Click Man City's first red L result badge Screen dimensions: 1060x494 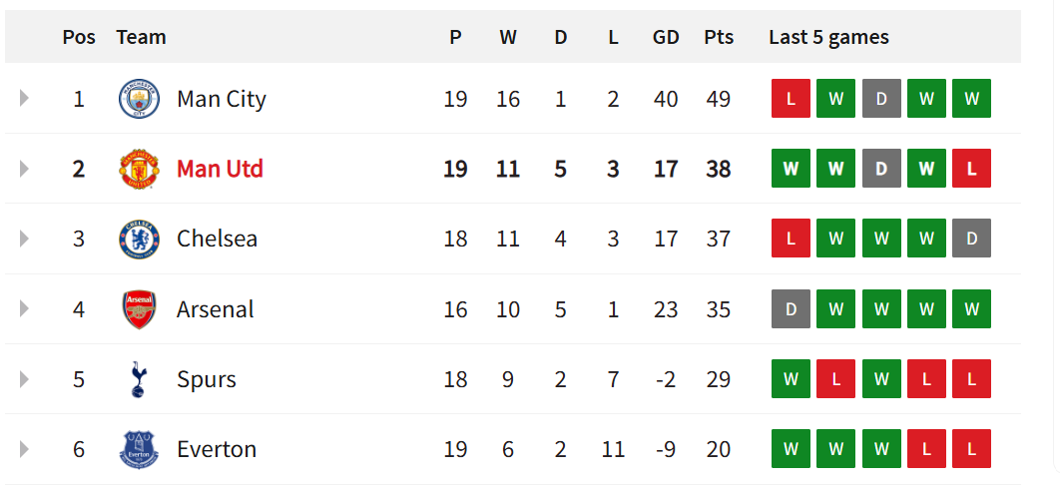point(791,99)
